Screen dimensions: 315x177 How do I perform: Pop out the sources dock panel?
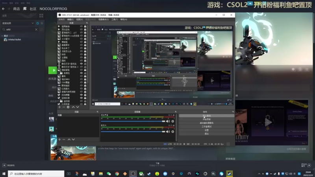(87, 23)
